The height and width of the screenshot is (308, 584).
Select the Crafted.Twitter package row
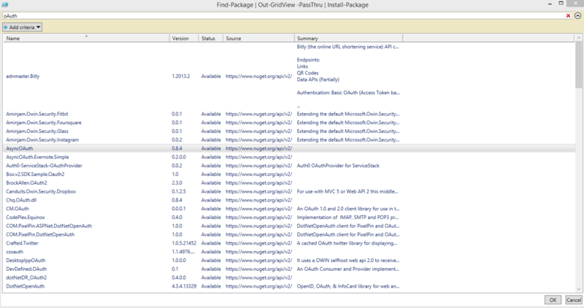tap(289, 243)
